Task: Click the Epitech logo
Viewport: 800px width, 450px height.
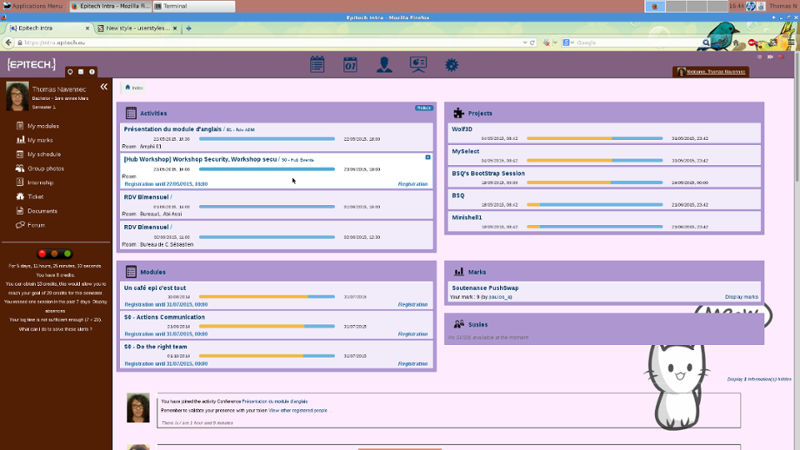Action: (x=31, y=65)
